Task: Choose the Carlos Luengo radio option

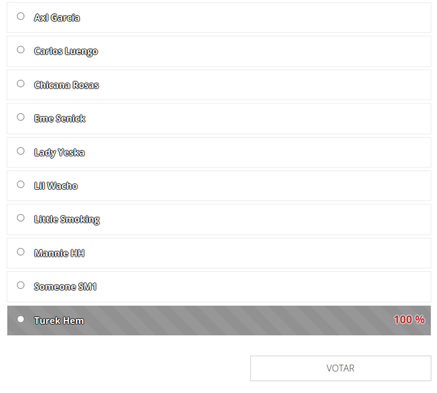Action: (20, 50)
